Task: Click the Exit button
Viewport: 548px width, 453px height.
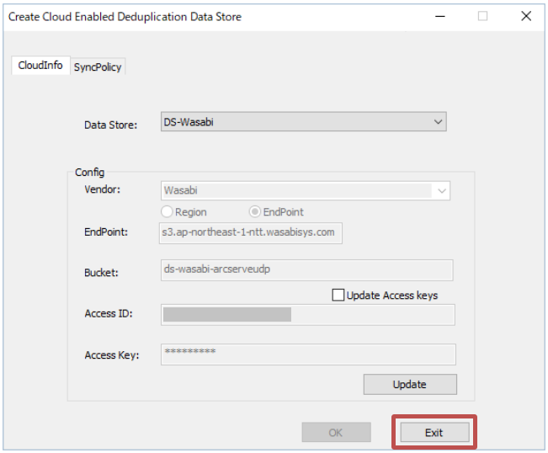Action: pyautogui.click(x=434, y=433)
